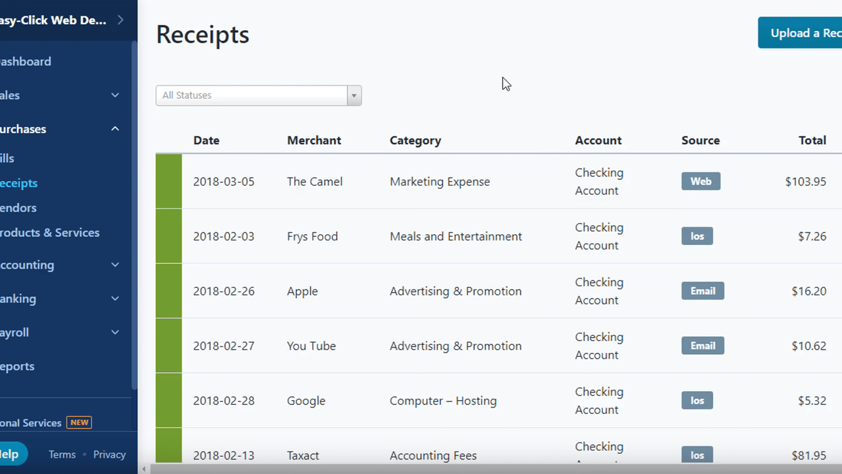This screenshot has height=474, width=842.
Task: Click the Email source badge for Apple
Action: [702, 291]
